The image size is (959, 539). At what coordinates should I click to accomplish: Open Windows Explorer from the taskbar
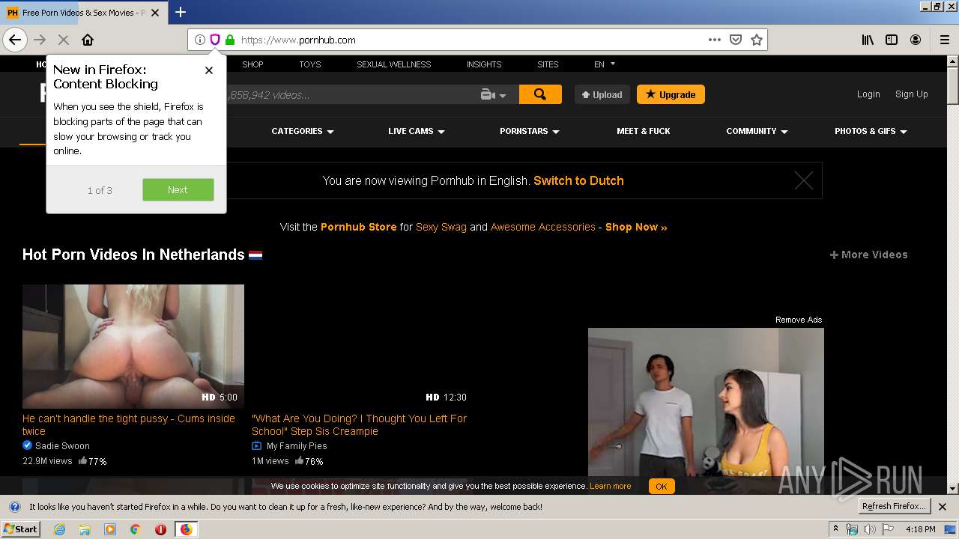[x=85, y=529]
